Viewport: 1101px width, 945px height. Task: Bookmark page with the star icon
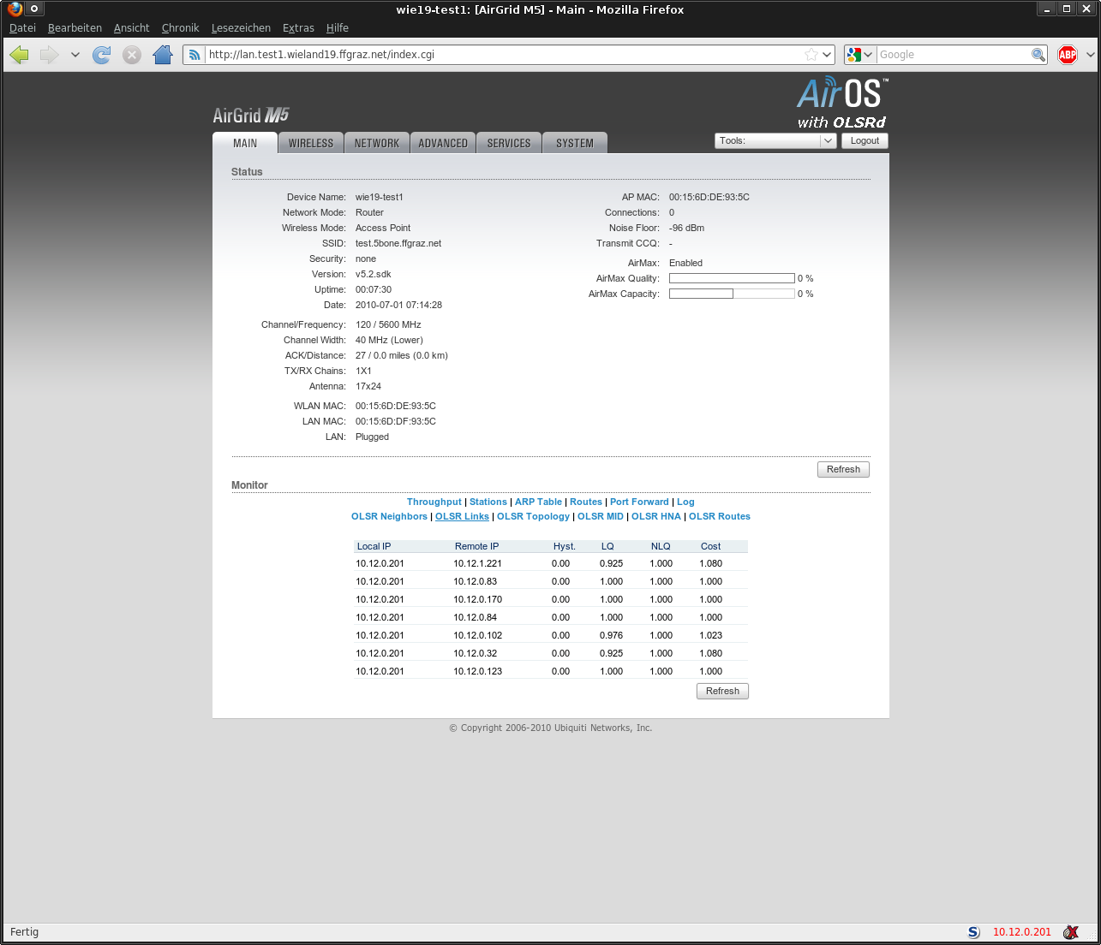click(811, 55)
